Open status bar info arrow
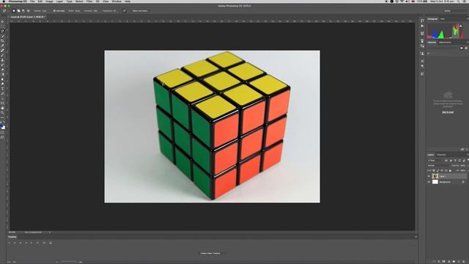 pyautogui.click(x=50, y=232)
